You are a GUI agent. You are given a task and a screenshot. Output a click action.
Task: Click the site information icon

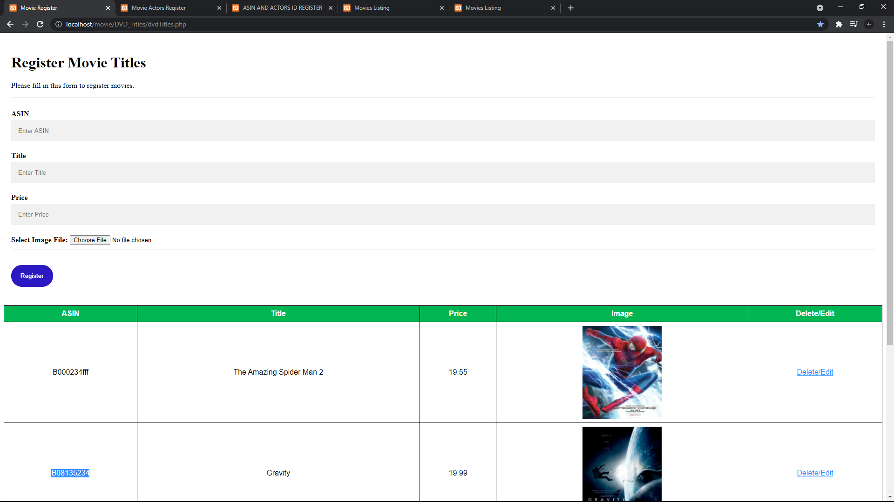coord(59,24)
